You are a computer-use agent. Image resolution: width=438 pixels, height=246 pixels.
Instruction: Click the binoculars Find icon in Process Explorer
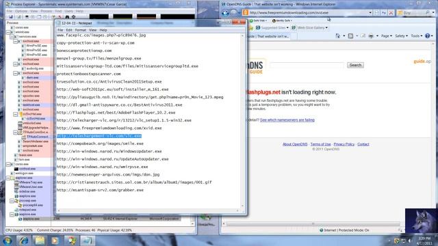click(x=67, y=16)
